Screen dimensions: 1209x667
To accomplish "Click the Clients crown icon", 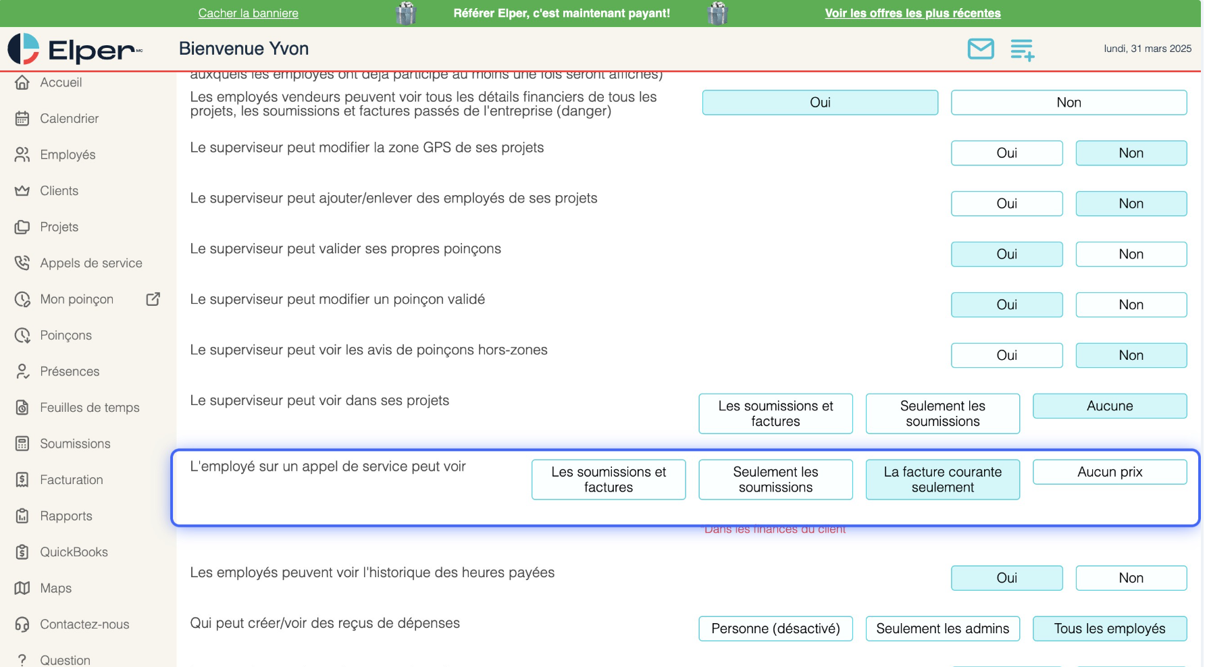I will (x=22, y=191).
